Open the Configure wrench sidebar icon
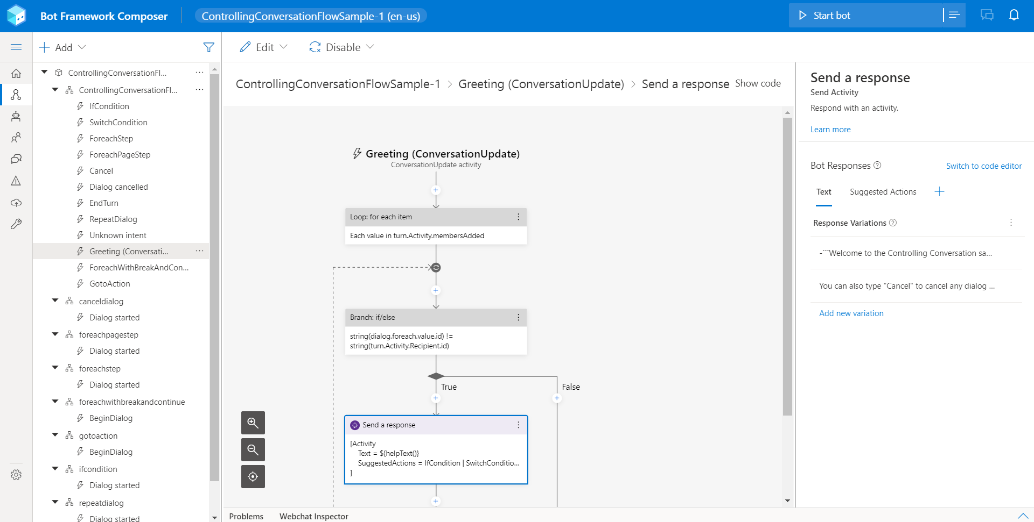The image size is (1034, 522). point(16,224)
